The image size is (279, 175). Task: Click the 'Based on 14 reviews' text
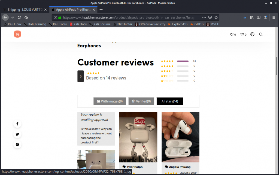click(x=106, y=78)
